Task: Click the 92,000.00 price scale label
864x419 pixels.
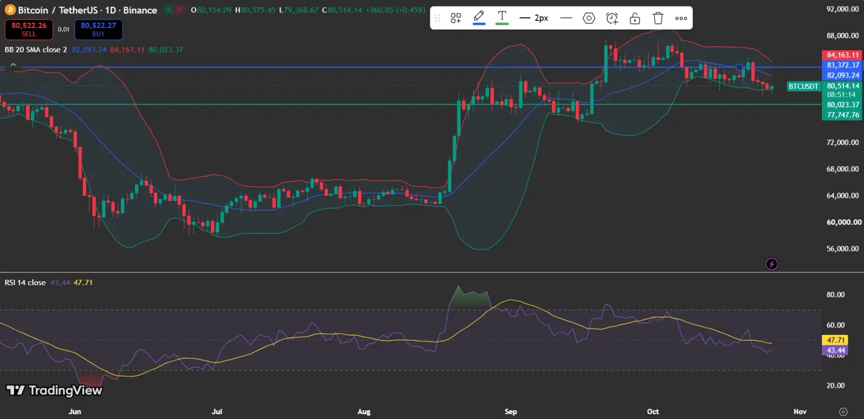Action: coord(842,9)
